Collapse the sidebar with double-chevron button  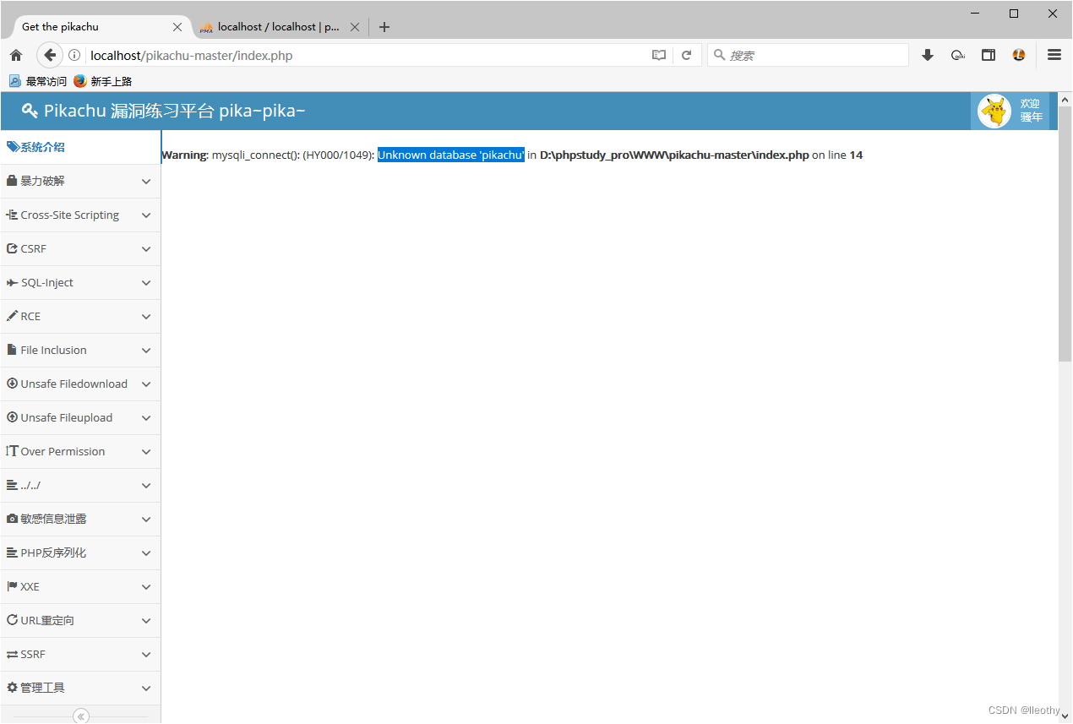81,716
